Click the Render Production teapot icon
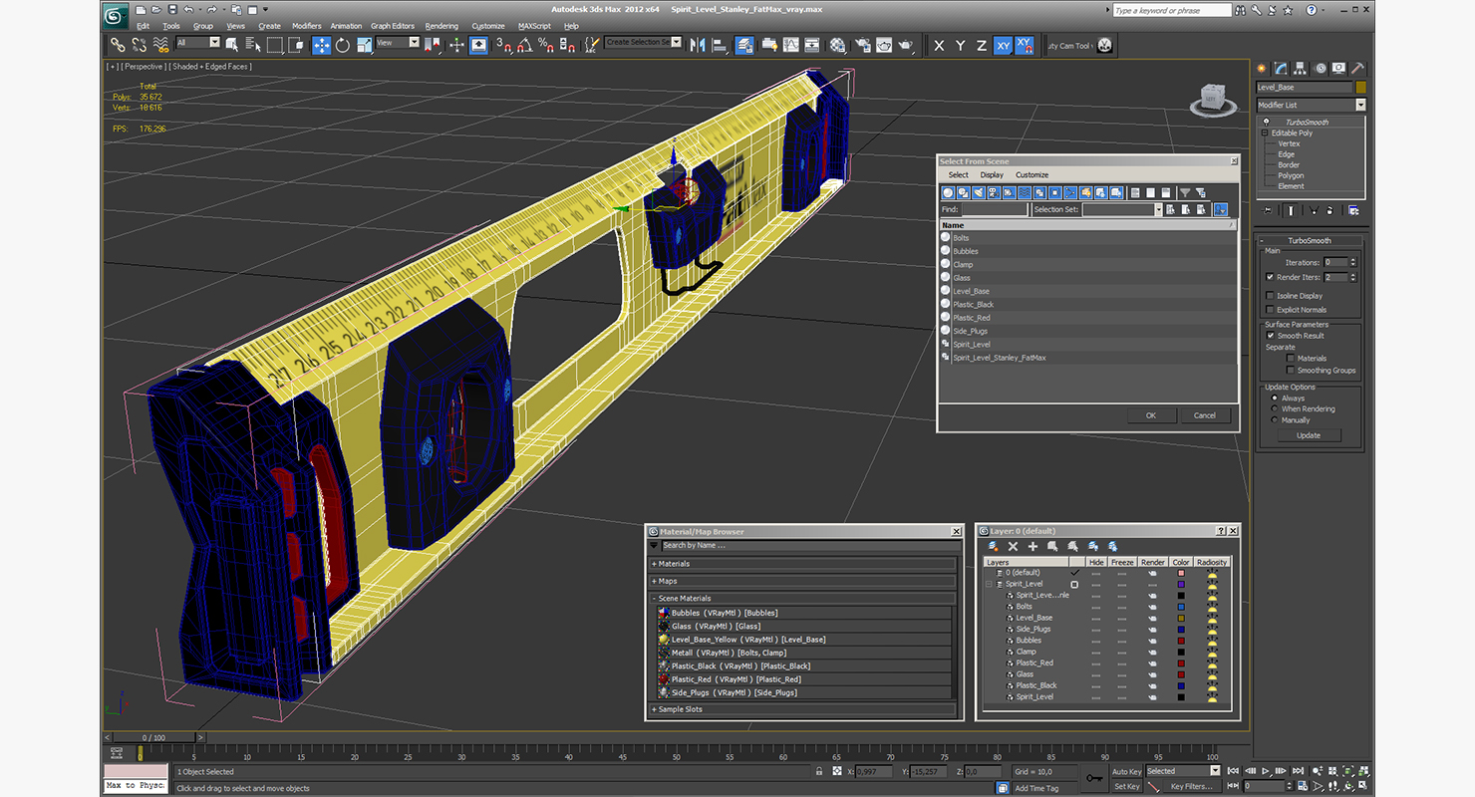The image size is (1475, 797). point(905,45)
